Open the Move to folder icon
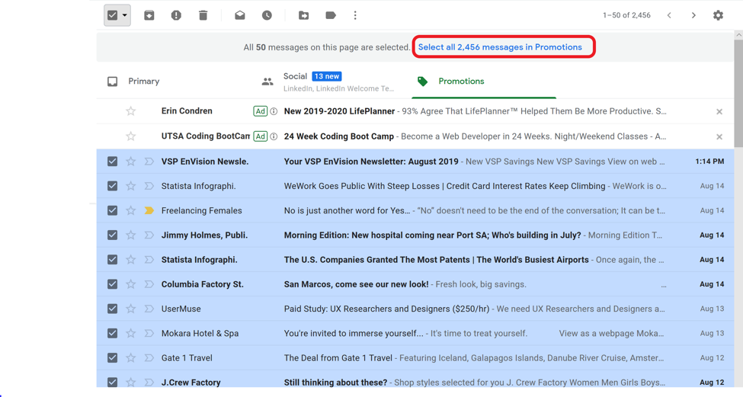 click(303, 15)
